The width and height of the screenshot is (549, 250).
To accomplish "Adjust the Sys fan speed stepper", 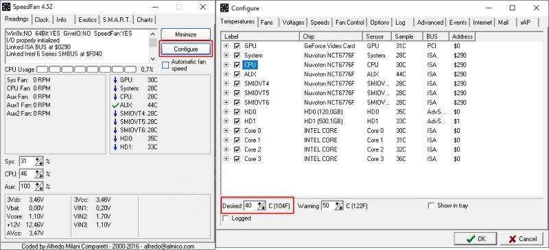I will [x=39, y=162].
